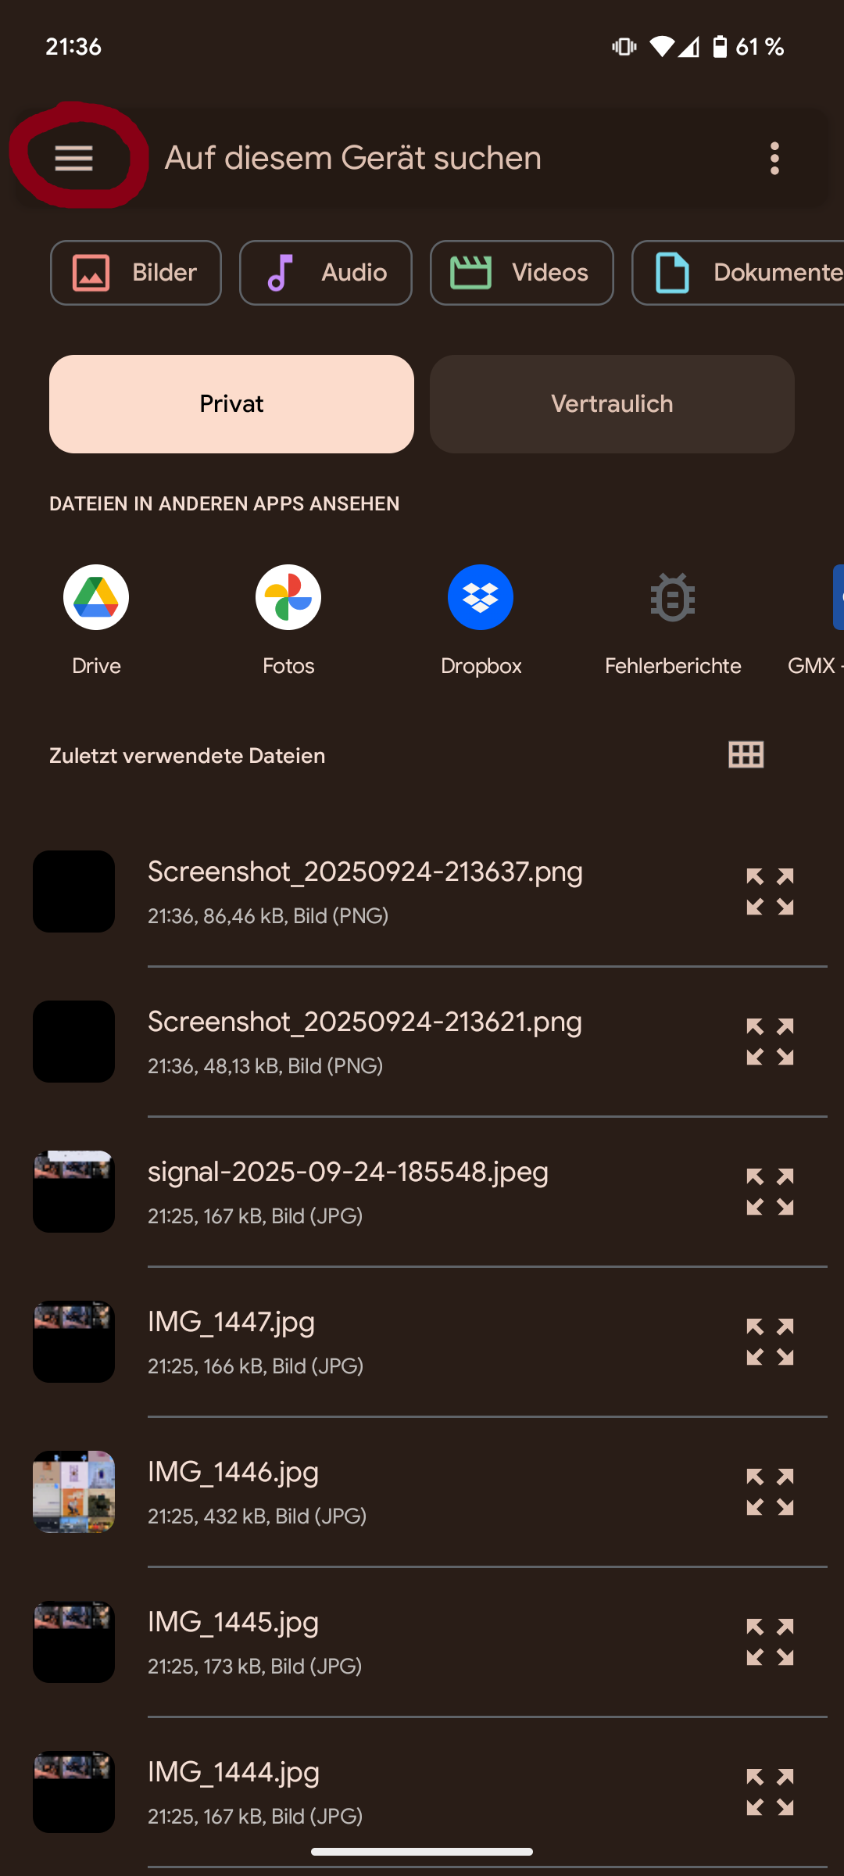844x1876 pixels.
Task: Open the IMG_1446.jpg thumbnail
Action: click(74, 1492)
